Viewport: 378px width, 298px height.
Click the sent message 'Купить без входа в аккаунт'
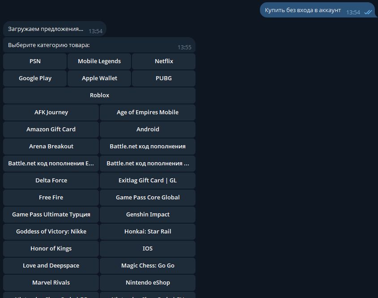tap(303, 10)
